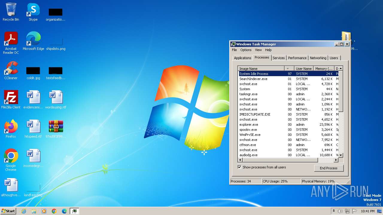This screenshot has height=215, width=383.
Task: Click the Start button
Action: click(x=8, y=211)
